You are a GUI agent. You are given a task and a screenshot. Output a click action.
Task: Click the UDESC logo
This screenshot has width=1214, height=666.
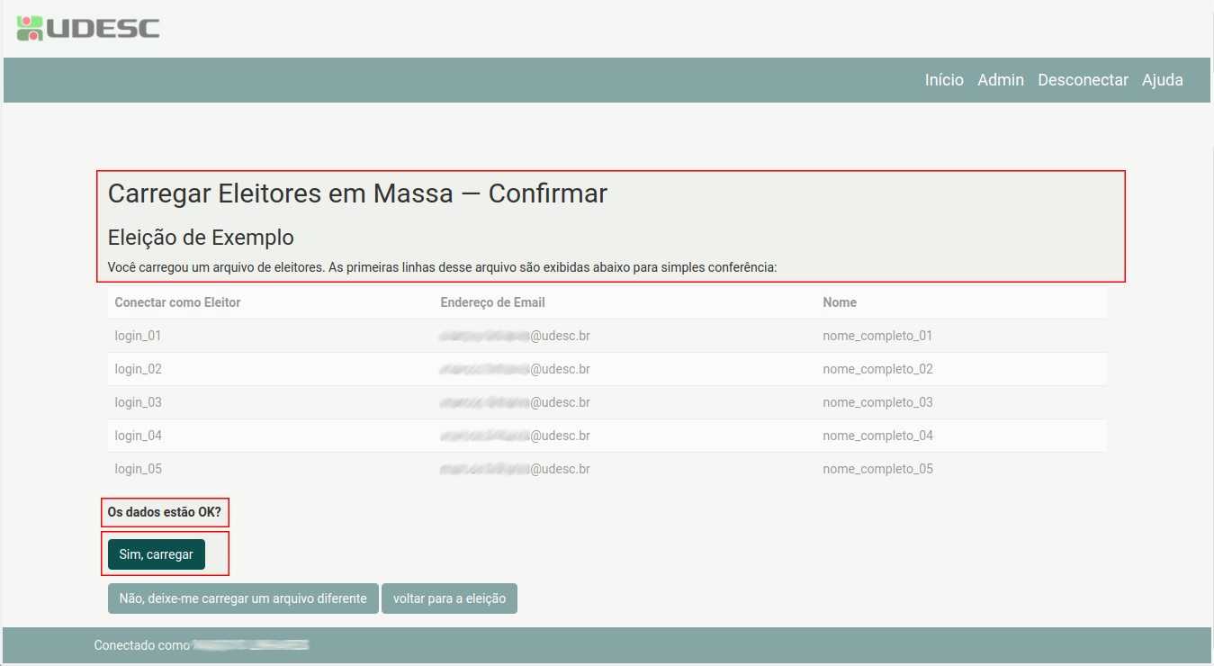[x=88, y=28]
